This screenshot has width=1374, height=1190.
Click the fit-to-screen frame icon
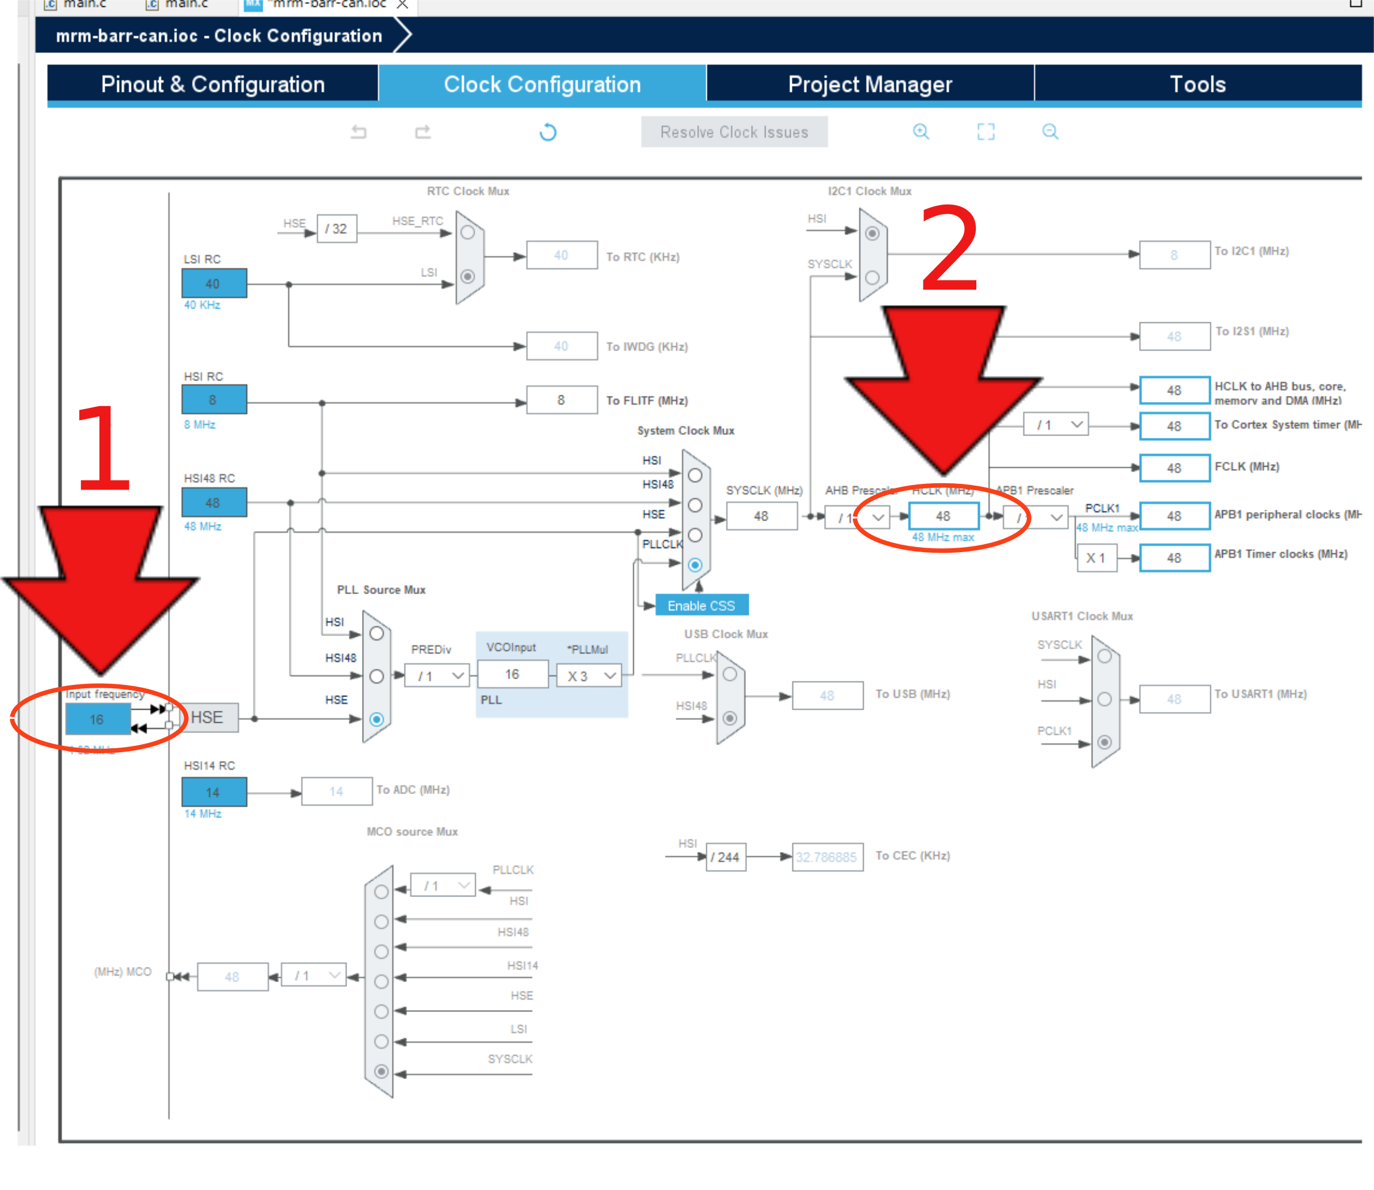[986, 132]
